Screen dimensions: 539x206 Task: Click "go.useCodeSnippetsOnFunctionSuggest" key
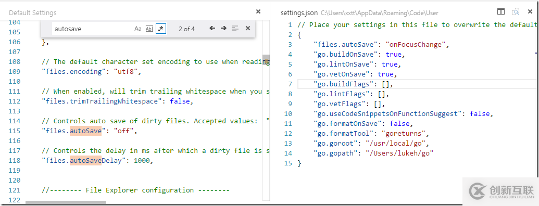click(x=387, y=113)
